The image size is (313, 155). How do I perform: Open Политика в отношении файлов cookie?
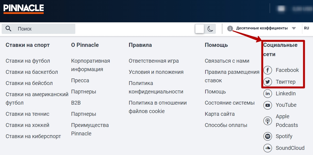(158, 107)
